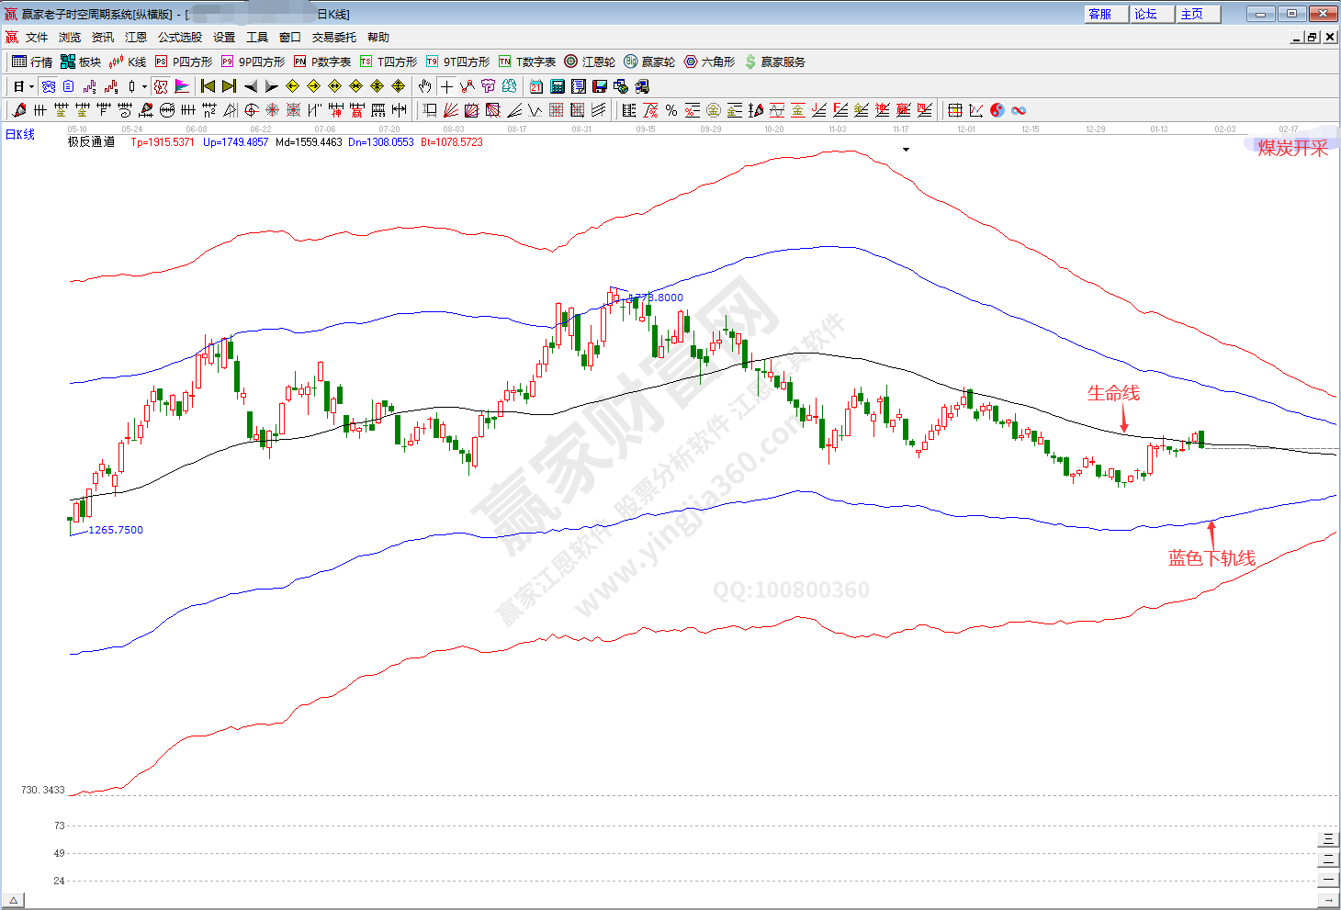Open the 公式选股 menu
Image resolution: width=1341 pixels, height=910 pixels.
coord(179,38)
